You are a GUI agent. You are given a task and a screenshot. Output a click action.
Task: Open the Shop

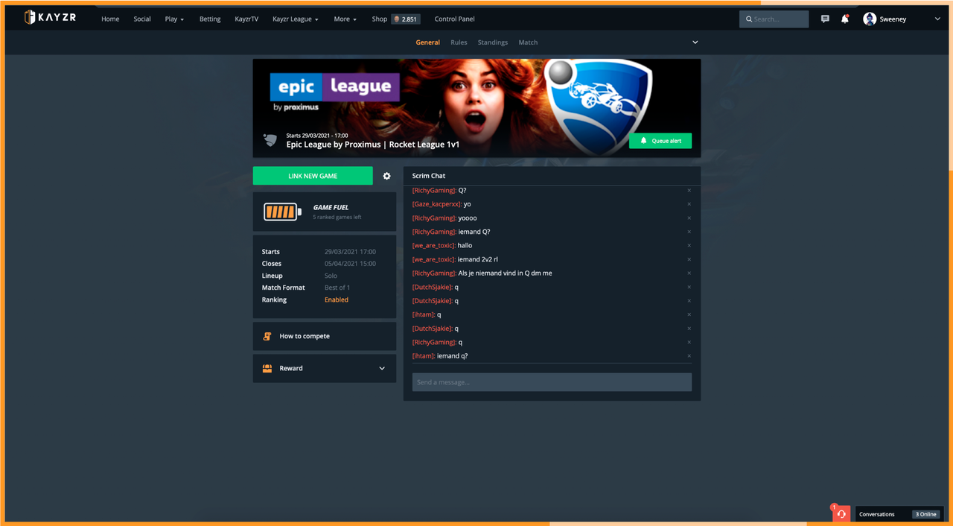pos(380,19)
